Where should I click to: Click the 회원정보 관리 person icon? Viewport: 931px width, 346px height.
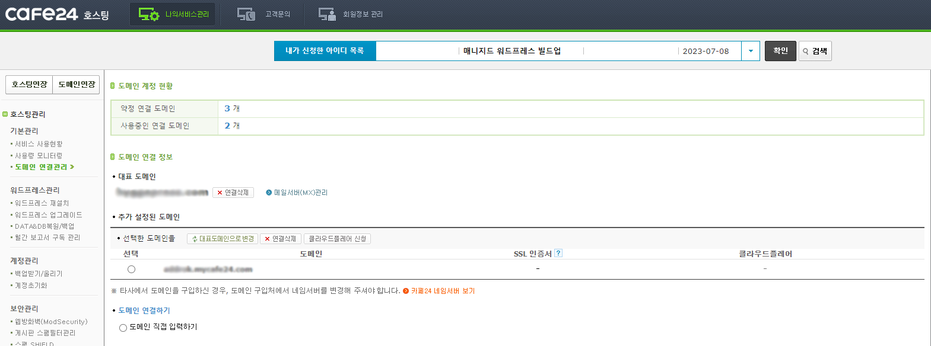pyautogui.click(x=327, y=14)
